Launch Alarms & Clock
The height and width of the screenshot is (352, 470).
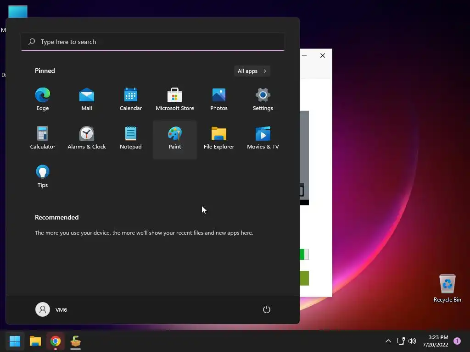87,138
